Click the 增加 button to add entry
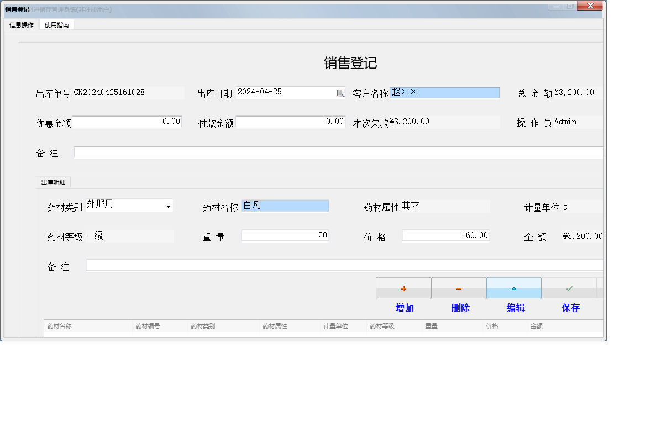Viewport: 656px width, 421px height. point(405,308)
